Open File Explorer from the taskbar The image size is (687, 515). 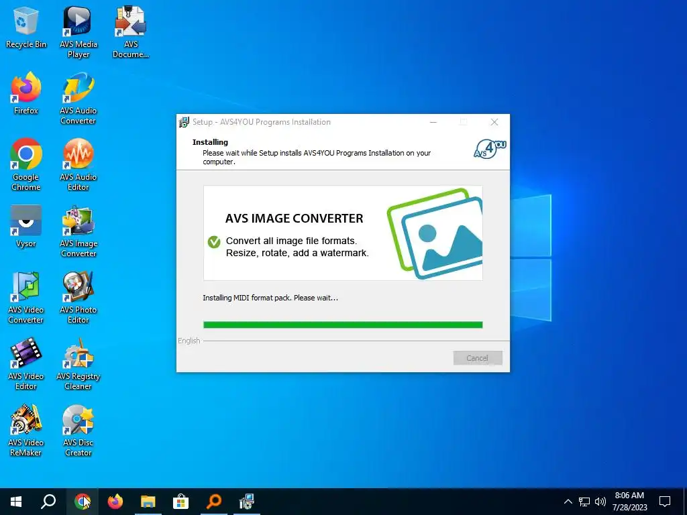(x=148, y=502)
